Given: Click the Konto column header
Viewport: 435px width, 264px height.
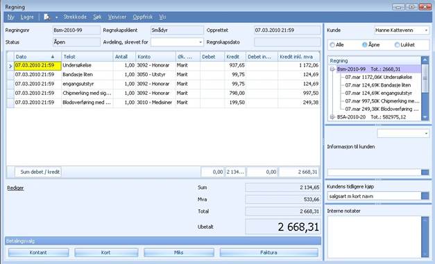Looking at the screenshot, I should click(155, 57).
